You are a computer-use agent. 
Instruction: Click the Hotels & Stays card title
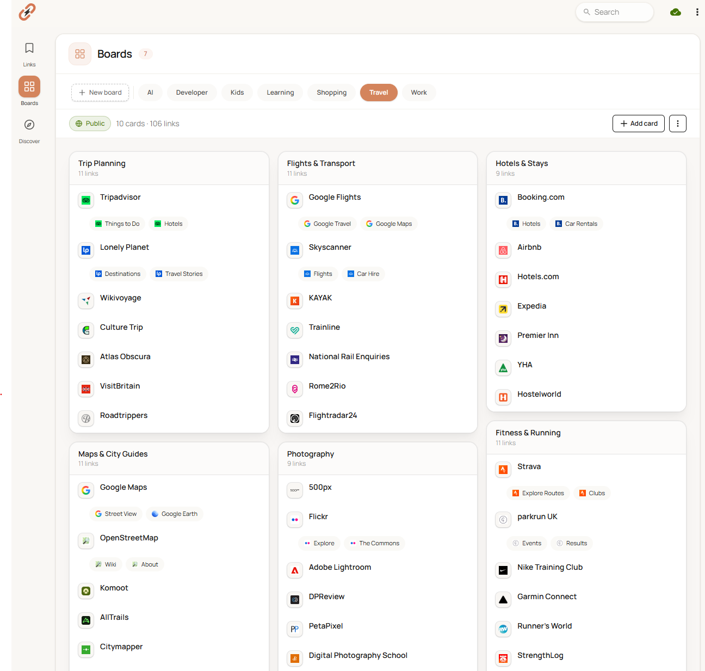coord(522,163)
